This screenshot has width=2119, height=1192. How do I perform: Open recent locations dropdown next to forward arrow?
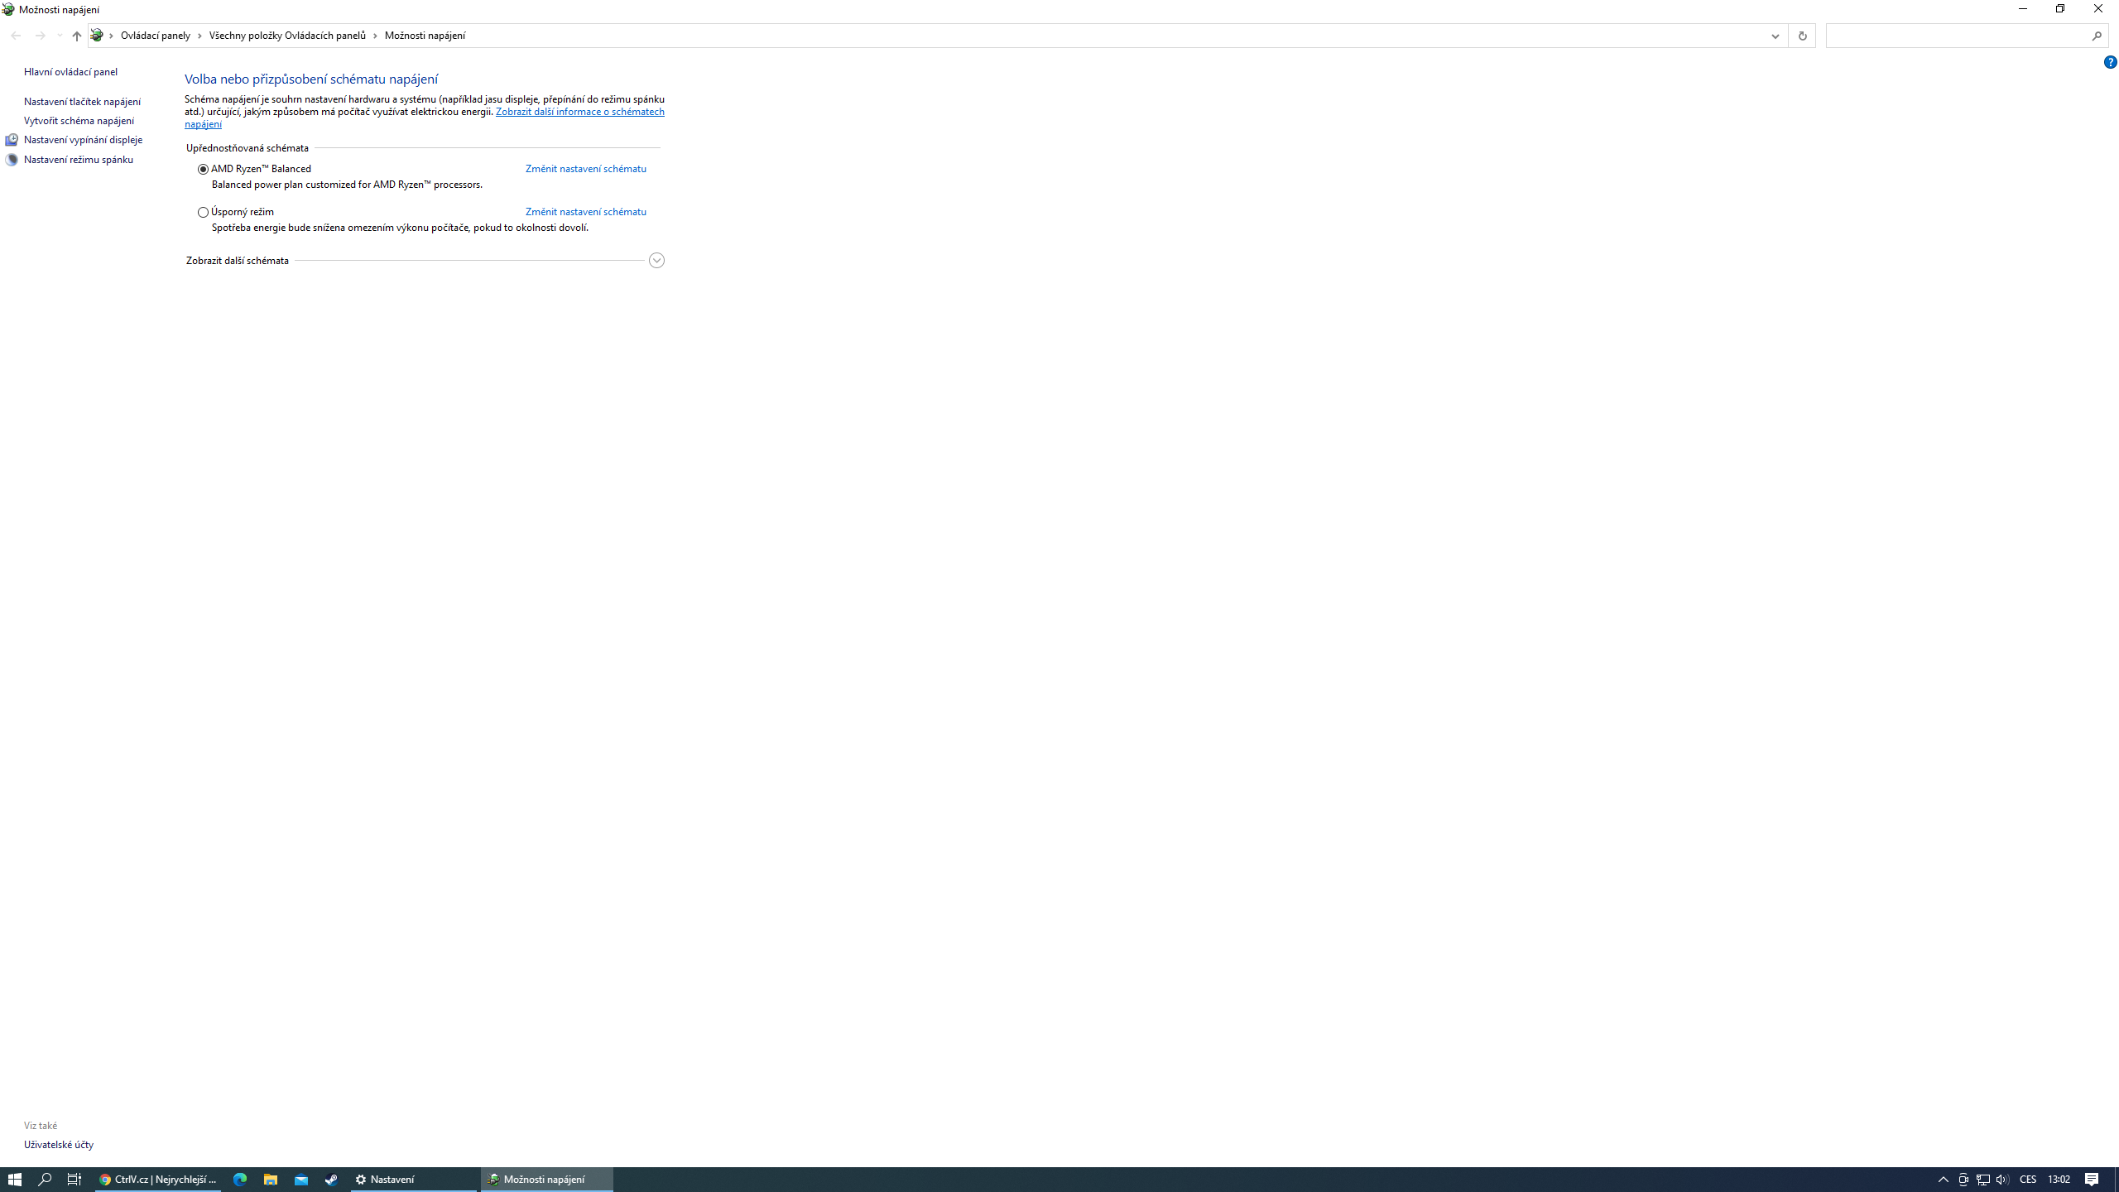click(x=60, y=36)
